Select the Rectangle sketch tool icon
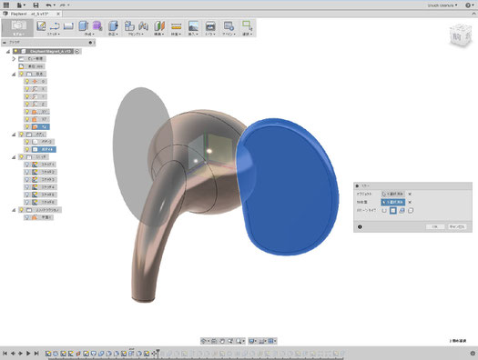The image size is (478, 360). (x=68, y=26)
